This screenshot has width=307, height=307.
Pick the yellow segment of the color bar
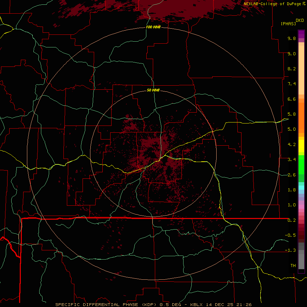pyautogui.click(x=301, y=146)
